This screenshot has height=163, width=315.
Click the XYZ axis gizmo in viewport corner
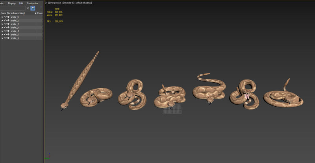(48, 156)
